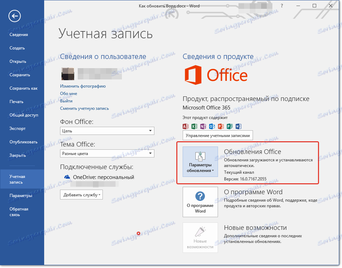Click the Обо мне link
342x268 pixels.
click(69, 94)
